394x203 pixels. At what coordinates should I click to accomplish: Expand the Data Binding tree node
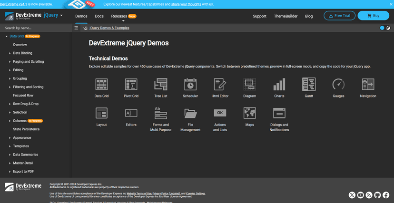(10, 53)
